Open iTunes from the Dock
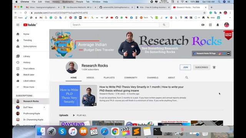The height and width of the screenshot is (138, 246). [73, 131]
